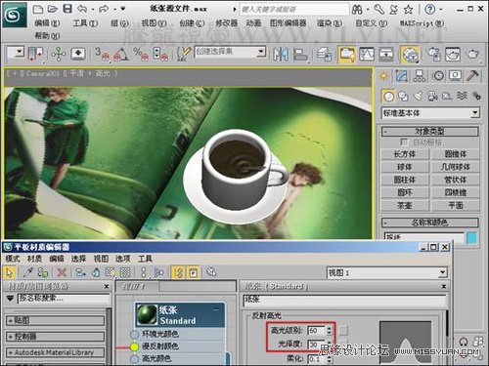
Task: Click the Mirror tool icon
Action: [281, 54]
